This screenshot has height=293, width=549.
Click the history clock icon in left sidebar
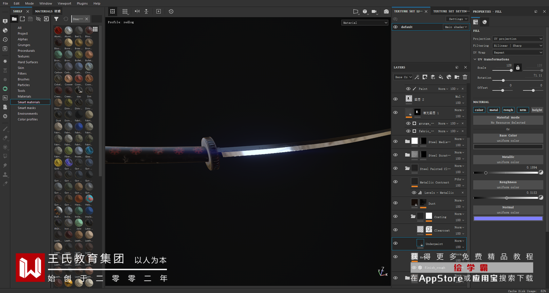pos(5,40)
